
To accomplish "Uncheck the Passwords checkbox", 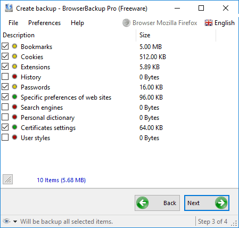I will pyautogui.click(x=5, y=87).
